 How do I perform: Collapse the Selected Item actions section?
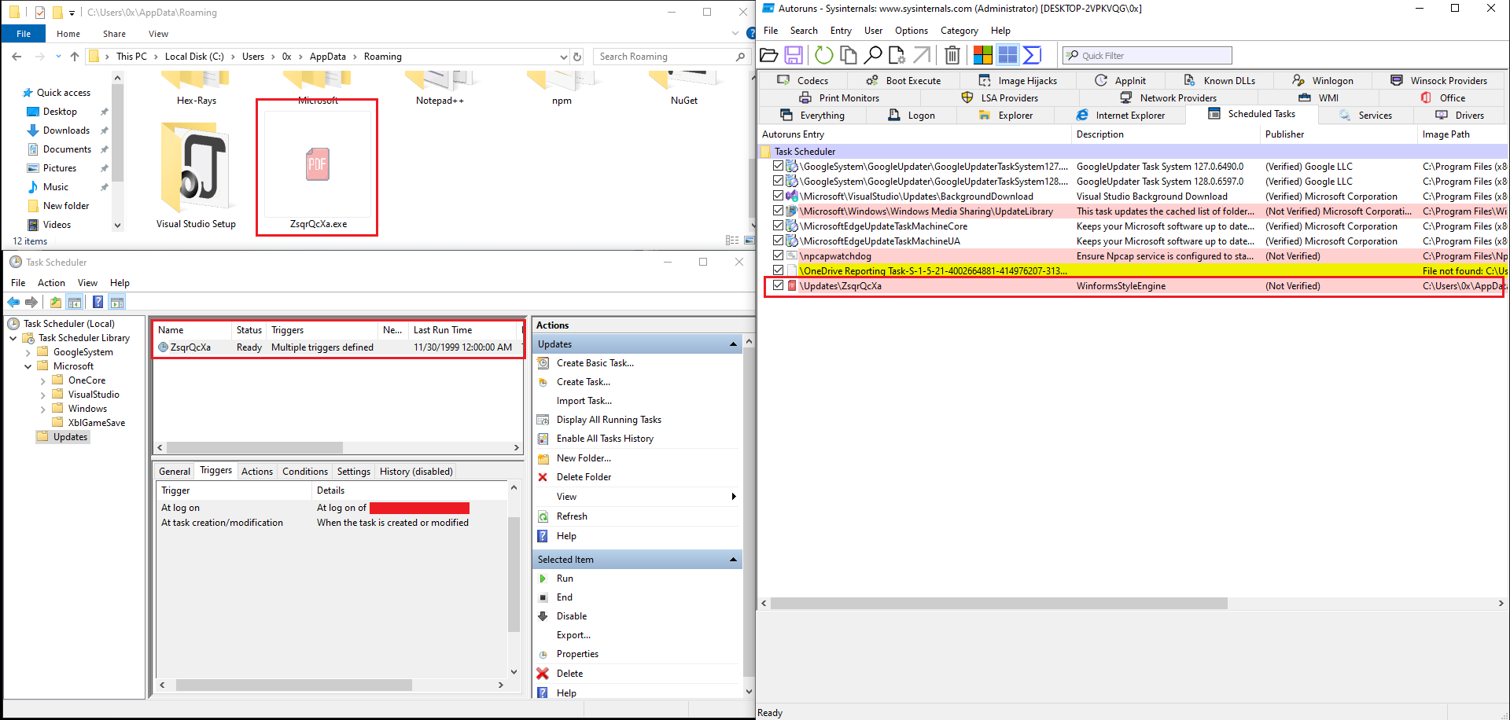pos(733,560)
